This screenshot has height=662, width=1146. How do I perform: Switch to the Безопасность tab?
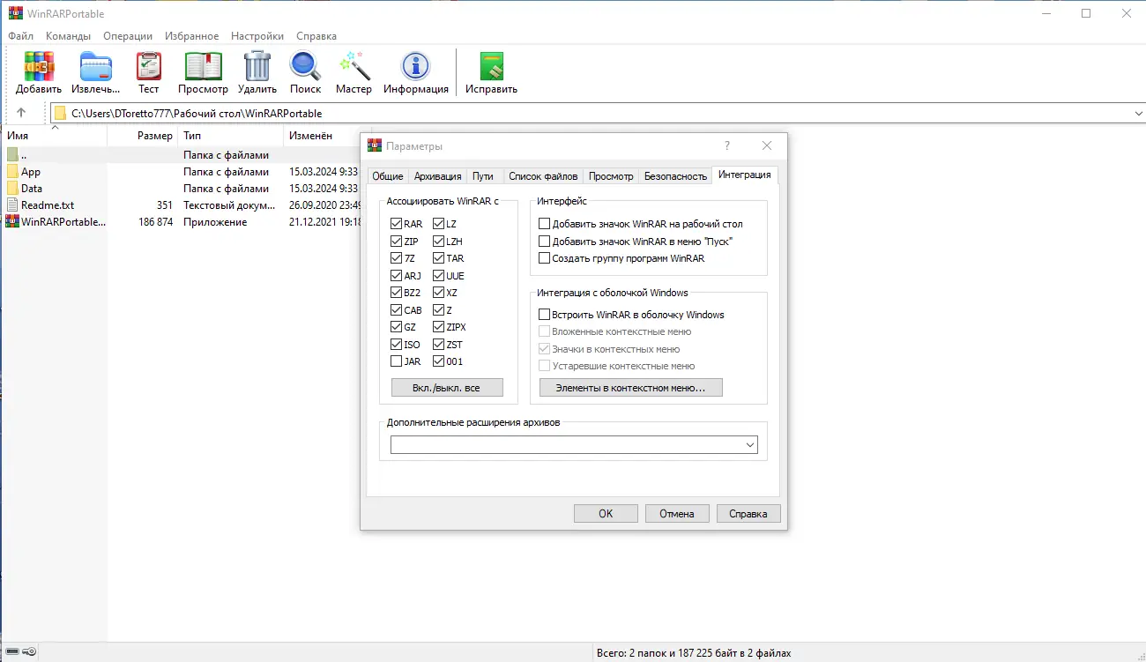click(676, 176)
